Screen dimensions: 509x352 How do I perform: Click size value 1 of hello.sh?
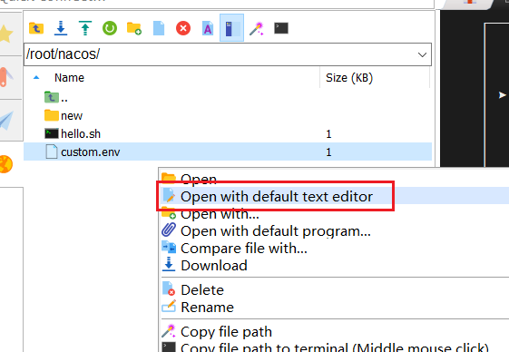pos(328,133)
